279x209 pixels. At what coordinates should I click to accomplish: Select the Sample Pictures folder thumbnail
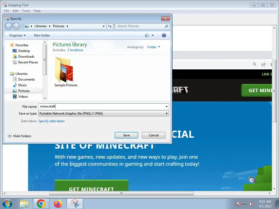click(66, 72)
